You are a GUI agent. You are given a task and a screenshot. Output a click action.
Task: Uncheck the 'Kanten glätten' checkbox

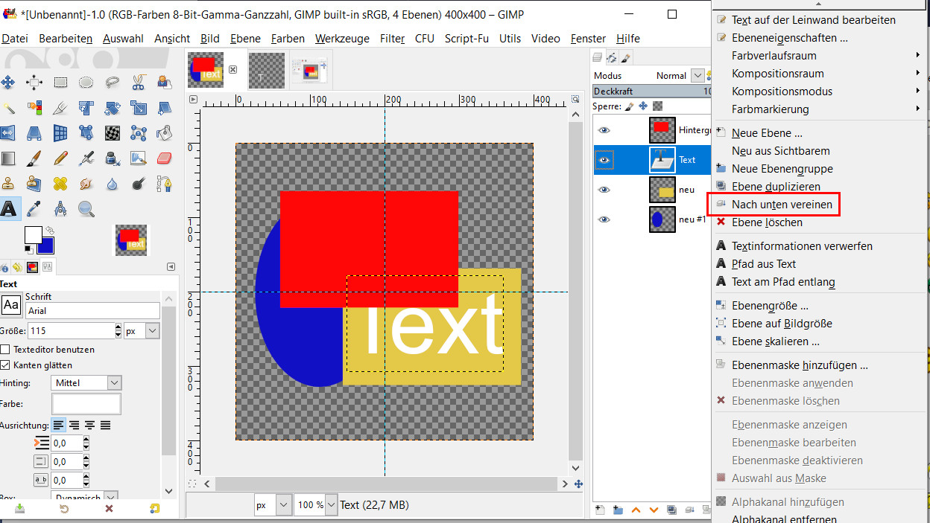click(x=6, y=365)
